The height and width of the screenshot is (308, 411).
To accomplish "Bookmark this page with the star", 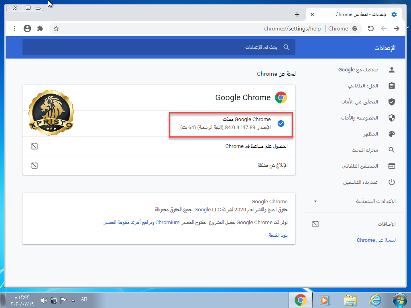I will pos(56,28).
